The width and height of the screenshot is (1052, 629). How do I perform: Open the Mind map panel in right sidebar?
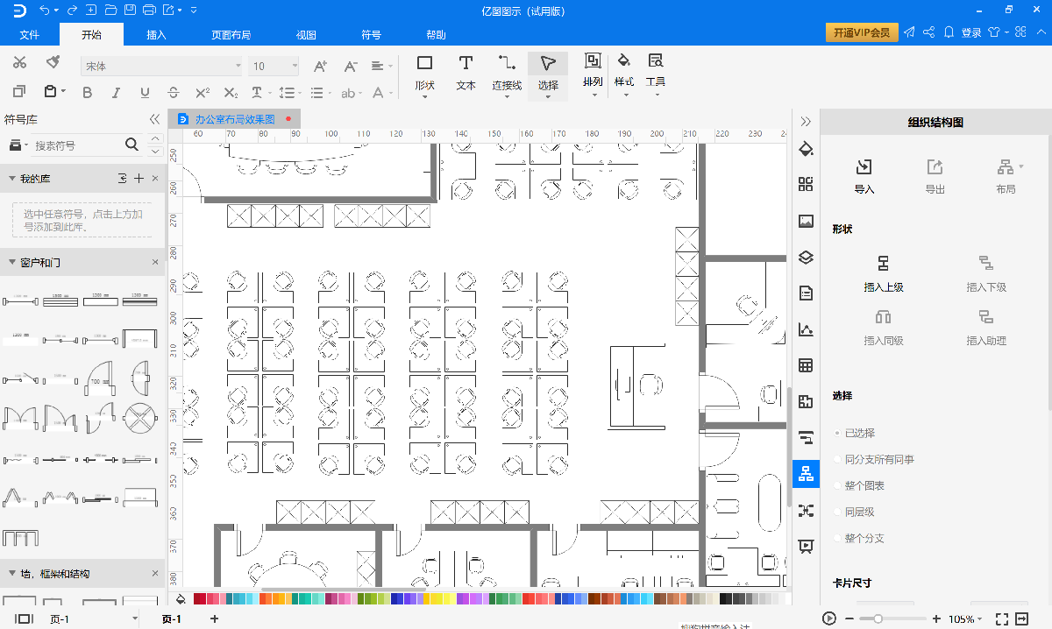point(807,510)
